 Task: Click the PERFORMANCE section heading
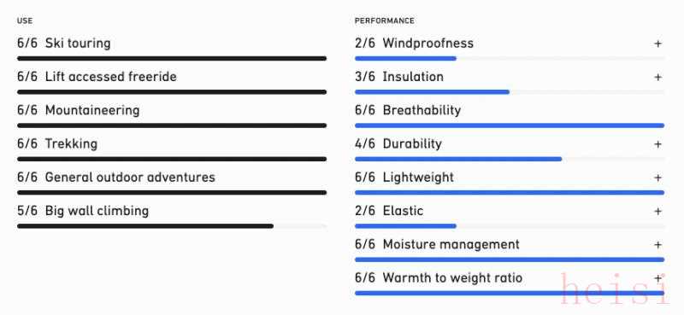tap(384, 20)
